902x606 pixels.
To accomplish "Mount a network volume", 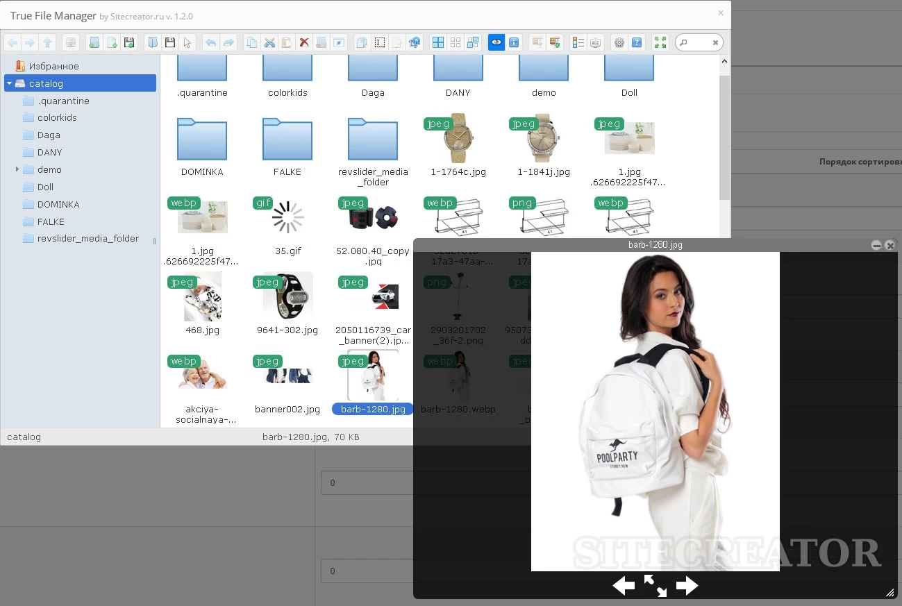I will pos(70,42).
